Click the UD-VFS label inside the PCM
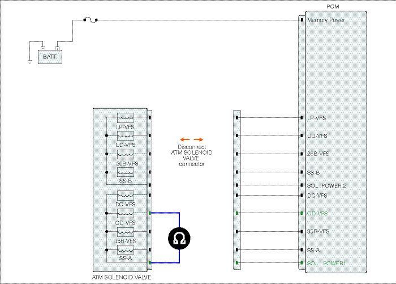 [317, 136]
